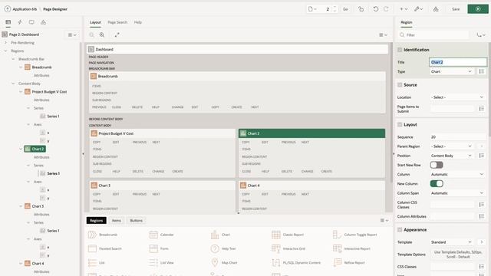Collapse the Identification section
This screenshot has width=491, height=276.
coord(400,50)
